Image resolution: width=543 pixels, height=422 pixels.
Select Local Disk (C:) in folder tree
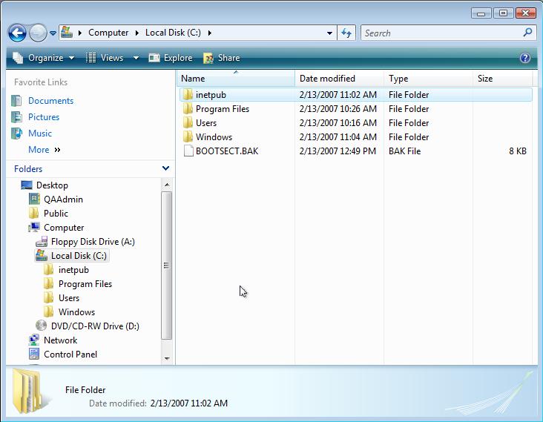point(79,255)
